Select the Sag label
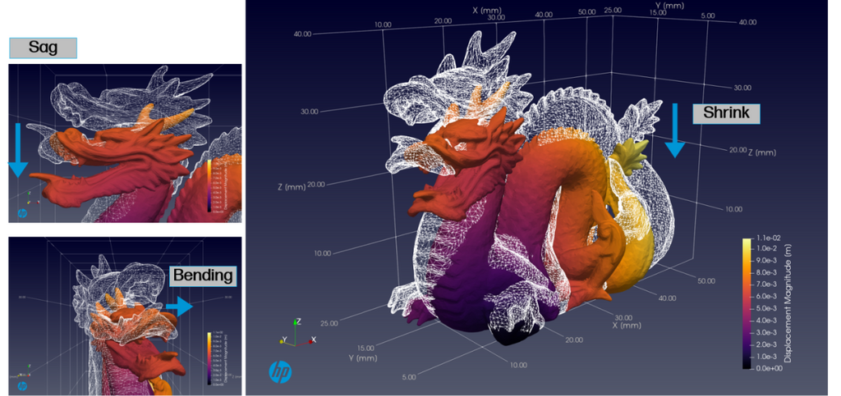The height and width of the screenshot is (396, 841). click(x=44, y=48)
